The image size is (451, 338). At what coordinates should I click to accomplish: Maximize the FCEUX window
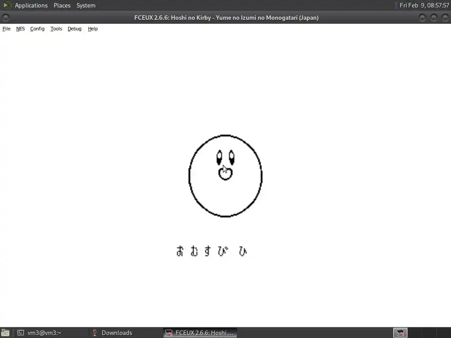click(434, 18)
